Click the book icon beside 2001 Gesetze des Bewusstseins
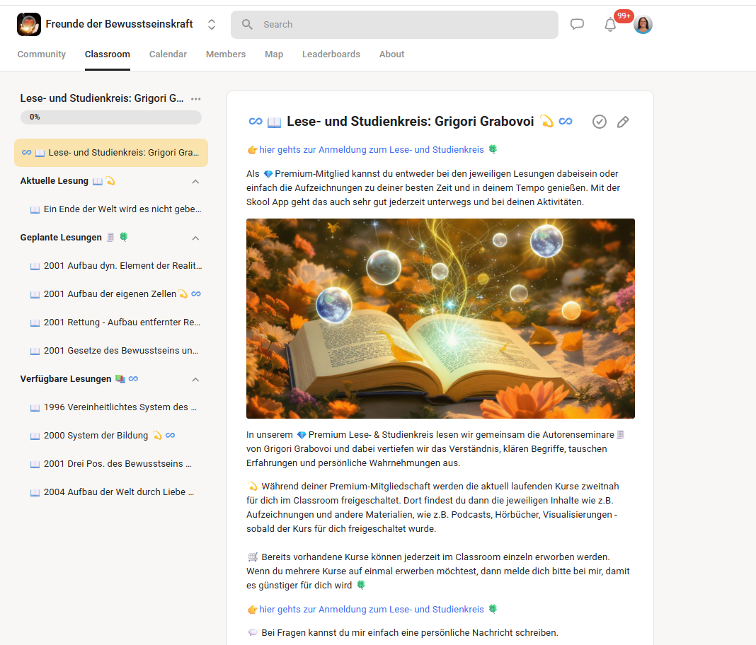 click(x=35, y=351)
